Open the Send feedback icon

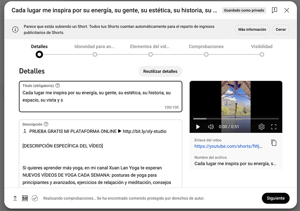point(274,10)
